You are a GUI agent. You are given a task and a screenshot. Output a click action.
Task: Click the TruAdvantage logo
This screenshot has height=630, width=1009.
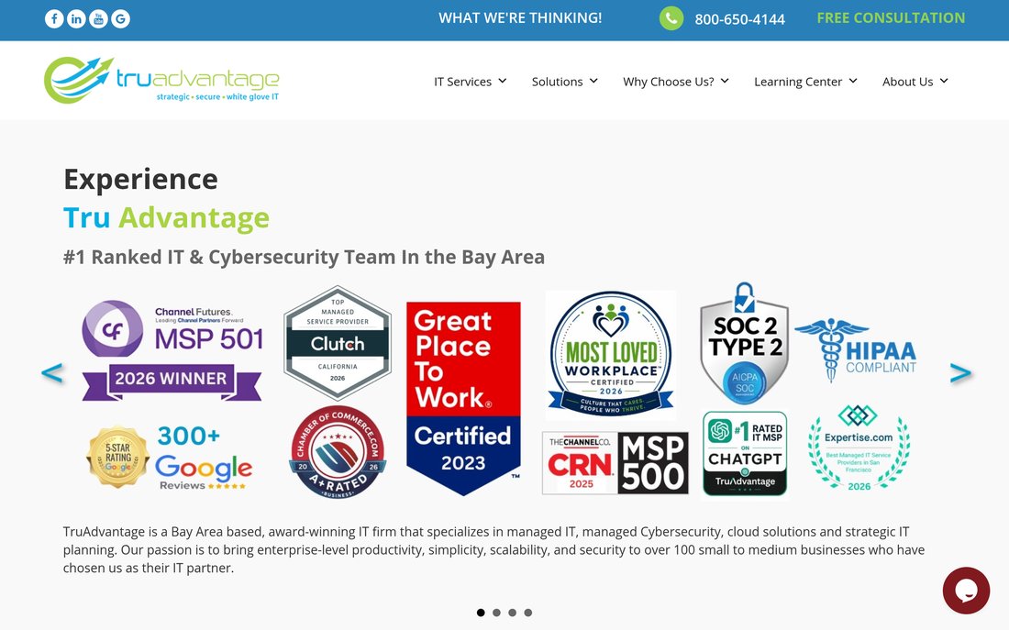pos(161,80)
